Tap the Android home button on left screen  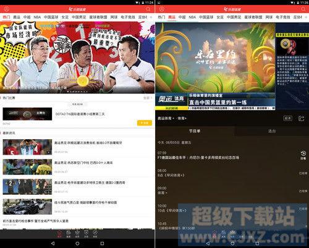pyautogui.click(x=77, y=244)
